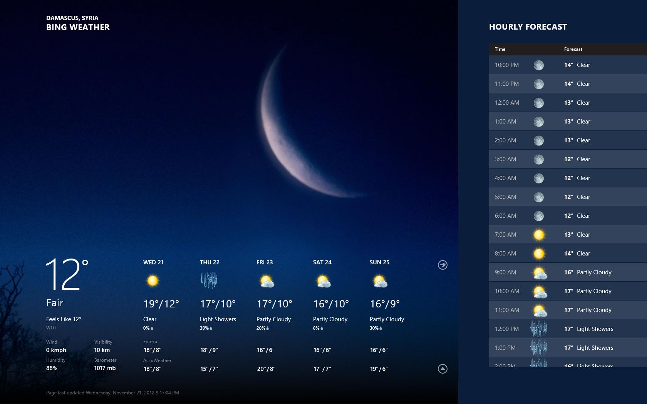Click the moon icon at 10:00 PM

point(539,65)
